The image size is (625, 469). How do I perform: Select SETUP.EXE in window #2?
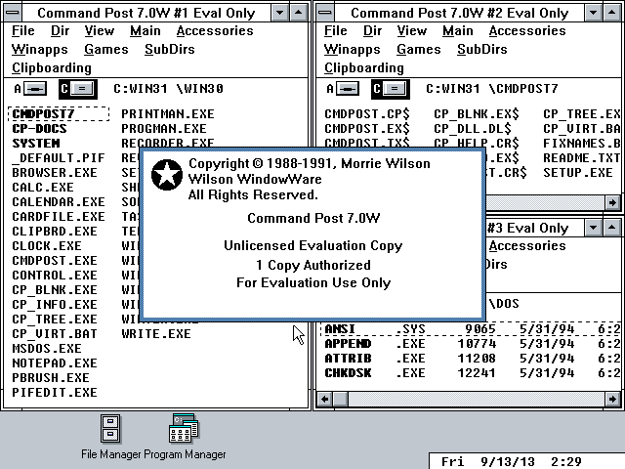coord(577,173)
